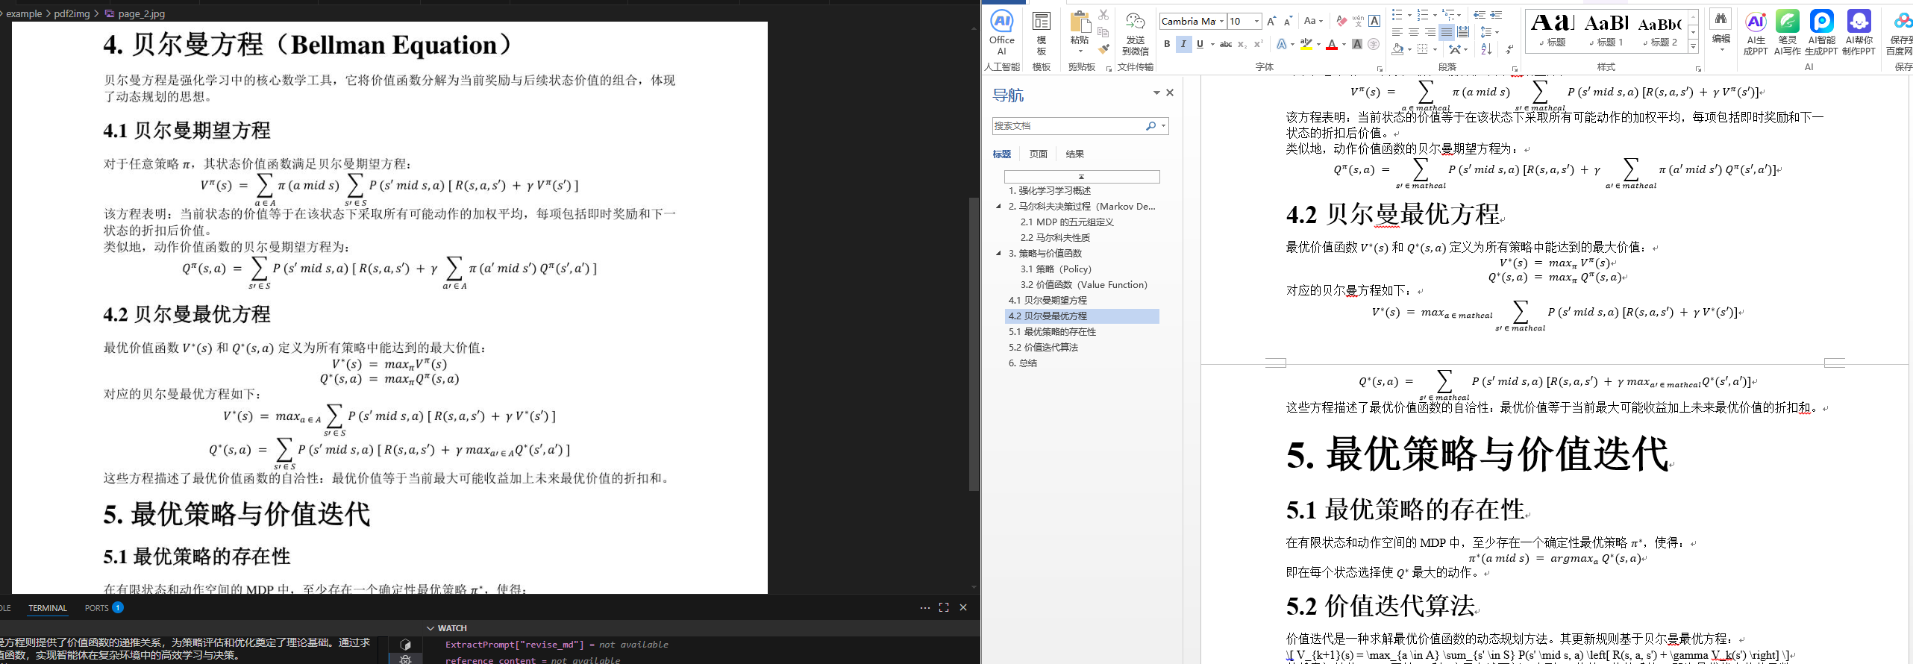This screenshot has width=1913, height=664.
Task: Switch to the 页面 navigation tab
Action: pyautogui.click(x=1038, y=154)
